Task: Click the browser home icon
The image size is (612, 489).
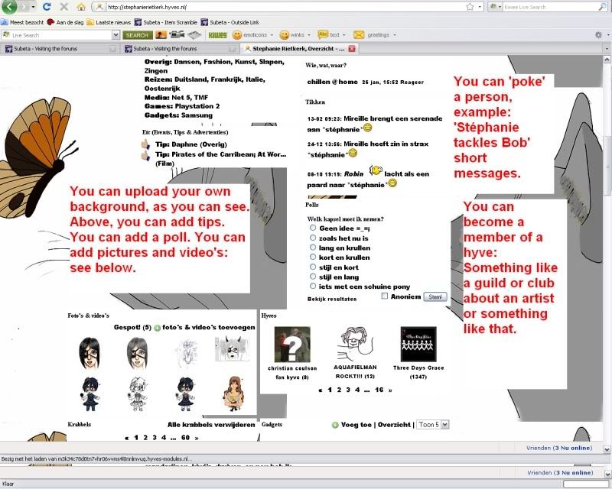Action: pyautogui.click(x=80, y=7)
